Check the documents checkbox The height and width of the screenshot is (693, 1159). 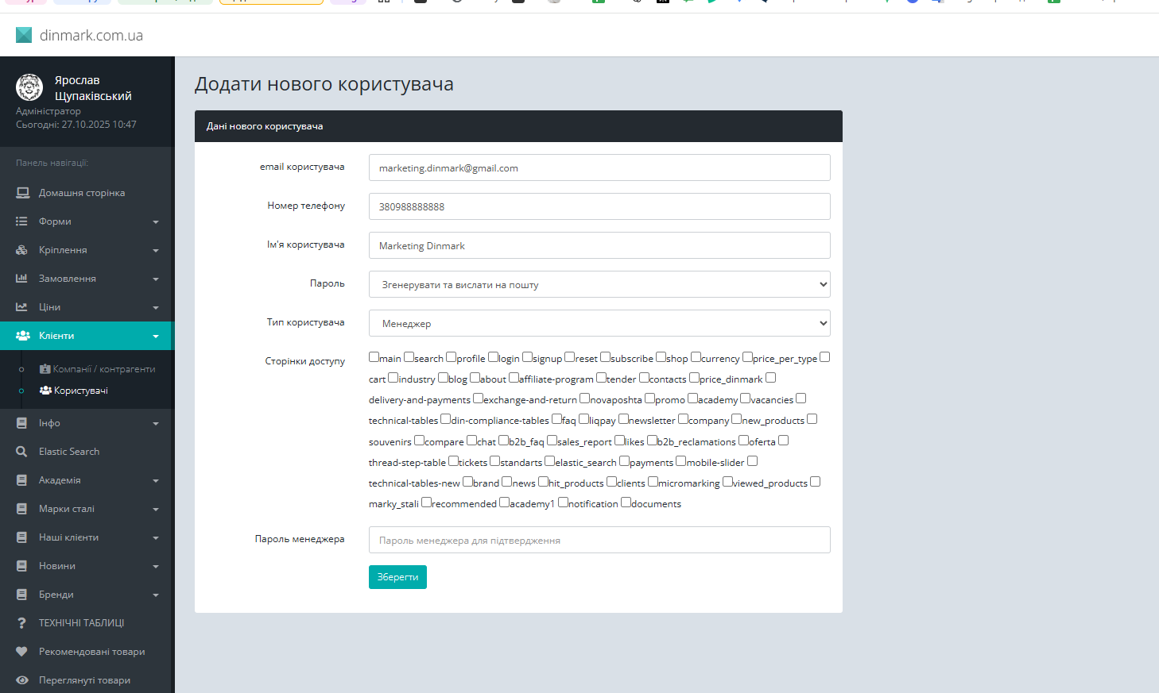click(626, 502)
